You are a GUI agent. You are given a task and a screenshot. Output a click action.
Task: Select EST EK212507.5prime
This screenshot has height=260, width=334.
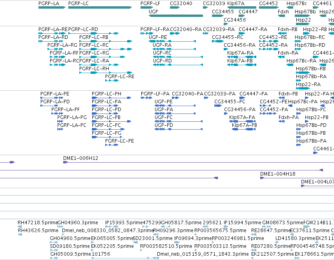click(272, 254)
